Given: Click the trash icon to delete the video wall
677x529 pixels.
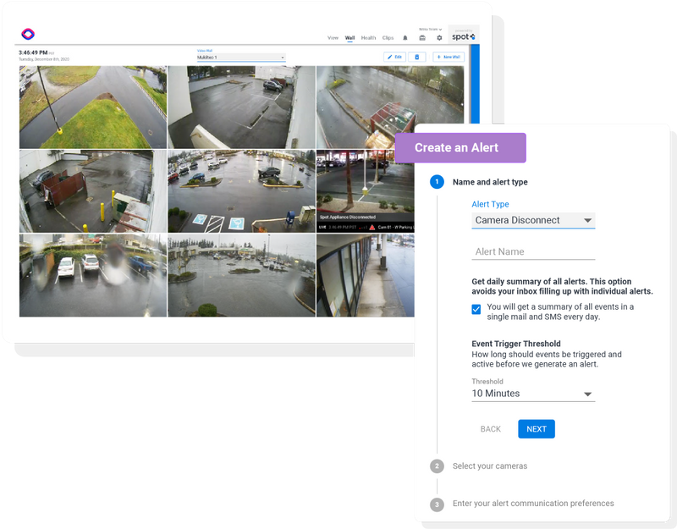Looking at the screenshot, I should (417, 57).
